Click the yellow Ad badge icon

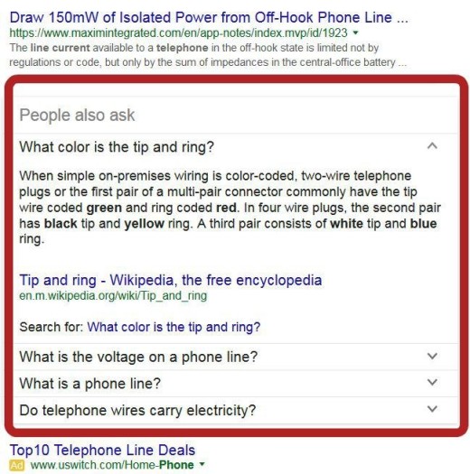tap(17, 465)
